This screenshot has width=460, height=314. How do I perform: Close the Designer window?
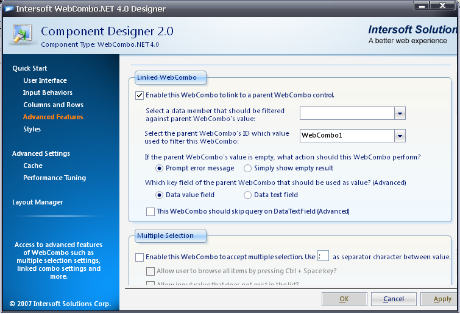coord(443,6)
